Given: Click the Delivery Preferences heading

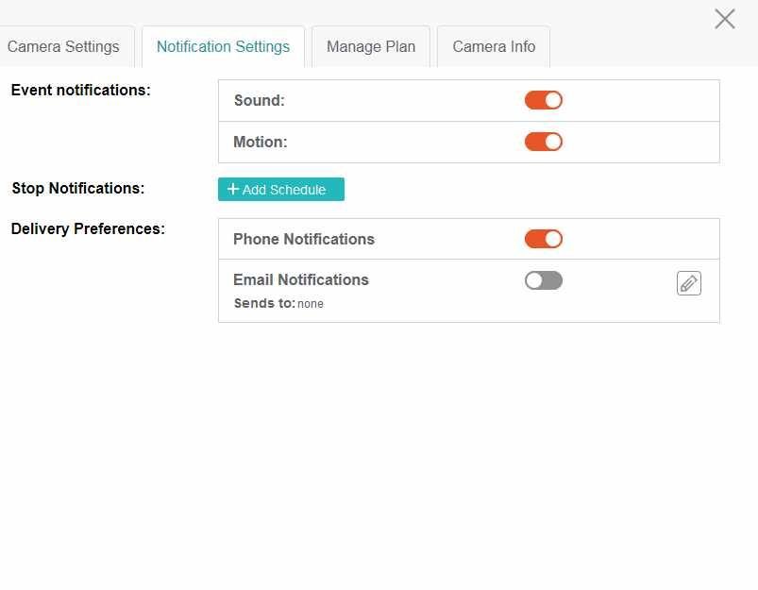Looking at the screenshot, I should (88, 228).
